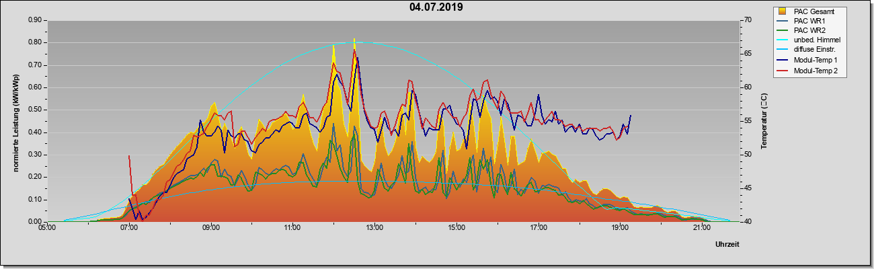Click the unbed. Himmel legend item
Image resolution: width=874 pixels, height=269 pixels.
click(x=817, y=40)
